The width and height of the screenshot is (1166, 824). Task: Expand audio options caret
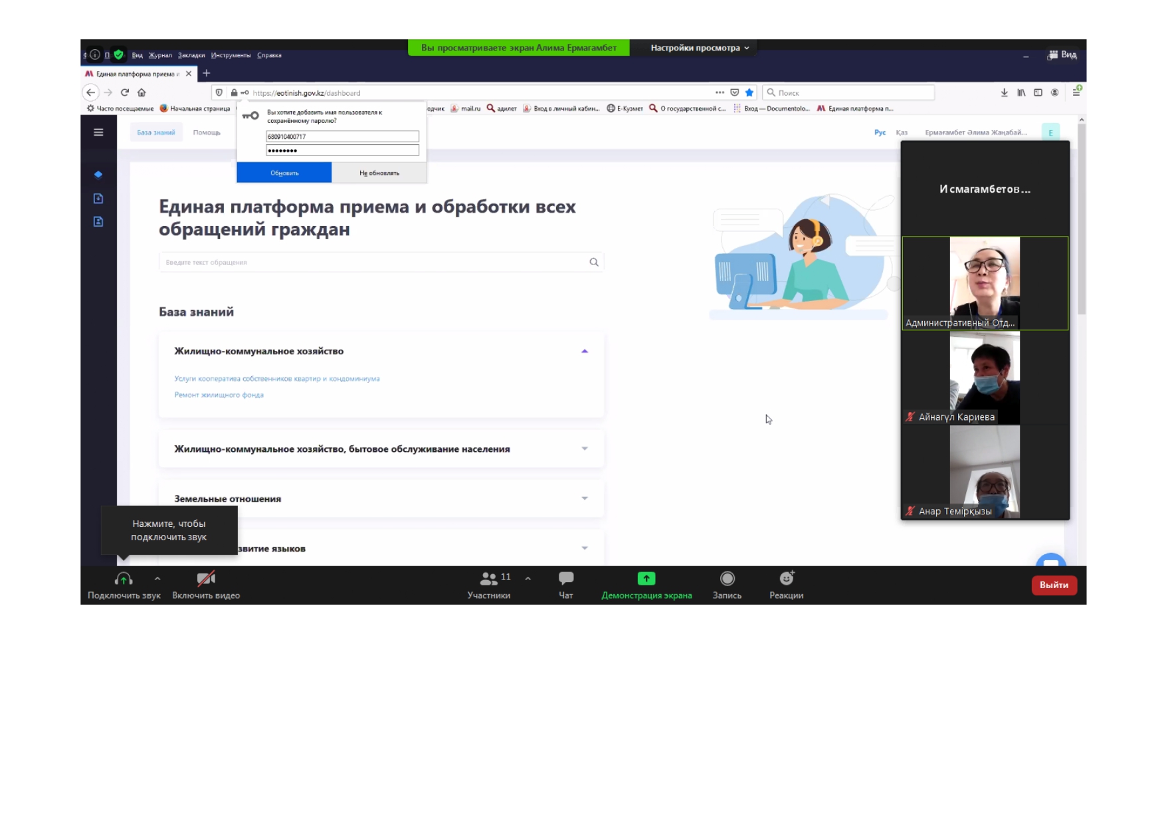(157, 578)
